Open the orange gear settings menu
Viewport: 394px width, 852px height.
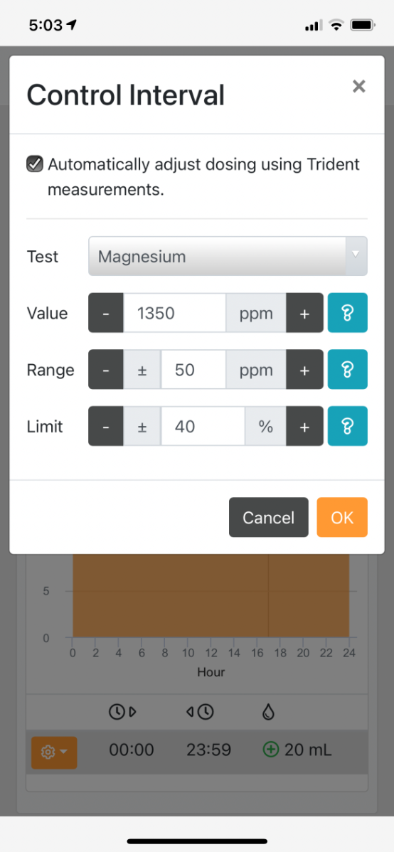[54, 752]
